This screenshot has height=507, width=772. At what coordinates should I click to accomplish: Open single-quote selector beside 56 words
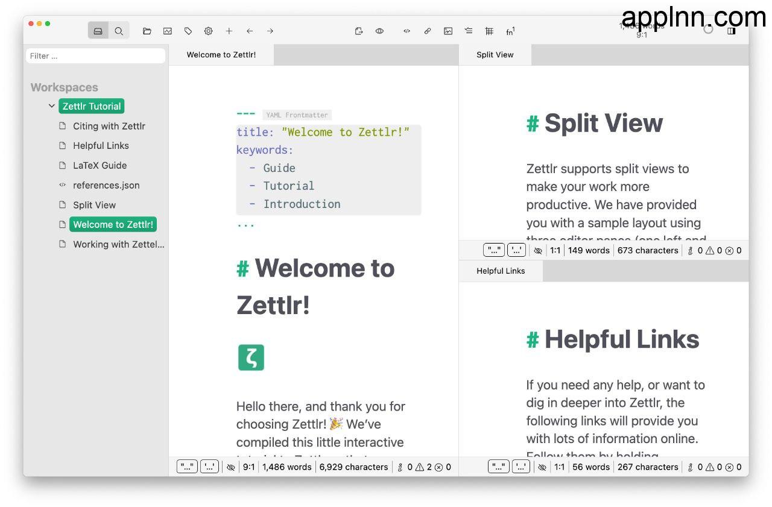point(520,467)
